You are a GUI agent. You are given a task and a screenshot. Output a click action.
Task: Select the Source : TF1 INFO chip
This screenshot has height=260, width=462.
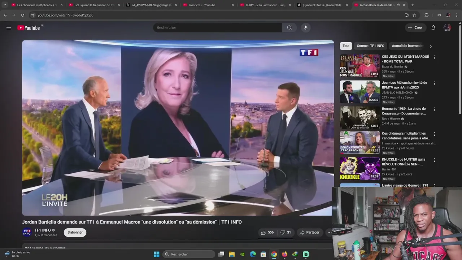click(370, 46)
